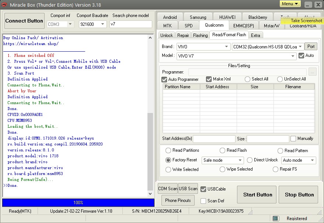This screenshot has width=324, height=223.
Task: Click the USB Scan button
Action: (188, 189)
